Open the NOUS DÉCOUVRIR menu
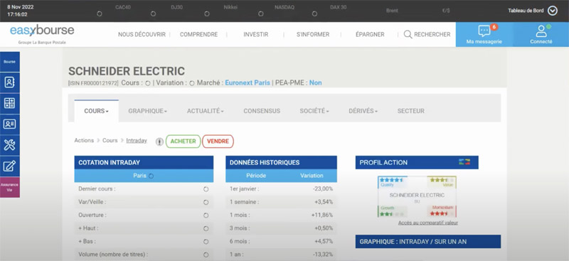569x261 pixels. (142, 34)
